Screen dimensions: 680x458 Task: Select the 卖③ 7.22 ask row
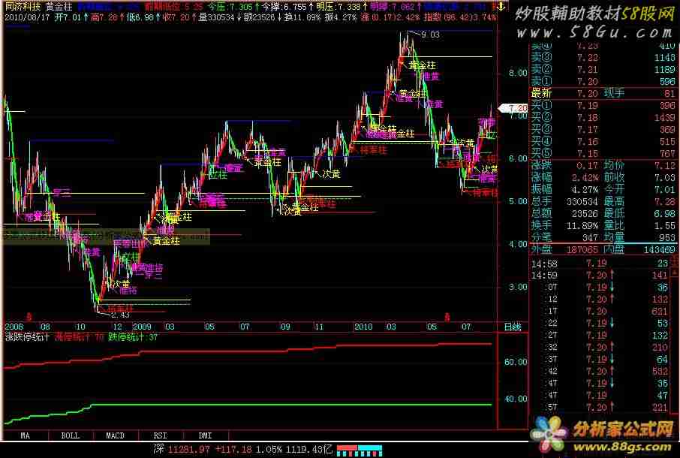(603, 58)
